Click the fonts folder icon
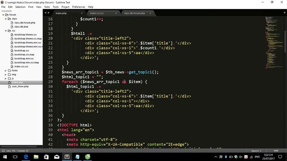This screenshot has height=161, width=287. point(9,71)
